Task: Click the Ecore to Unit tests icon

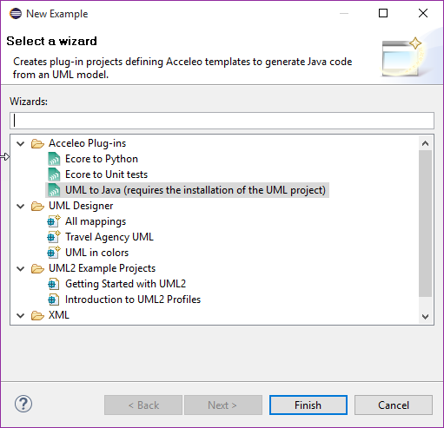Action: tap(54, 174)
